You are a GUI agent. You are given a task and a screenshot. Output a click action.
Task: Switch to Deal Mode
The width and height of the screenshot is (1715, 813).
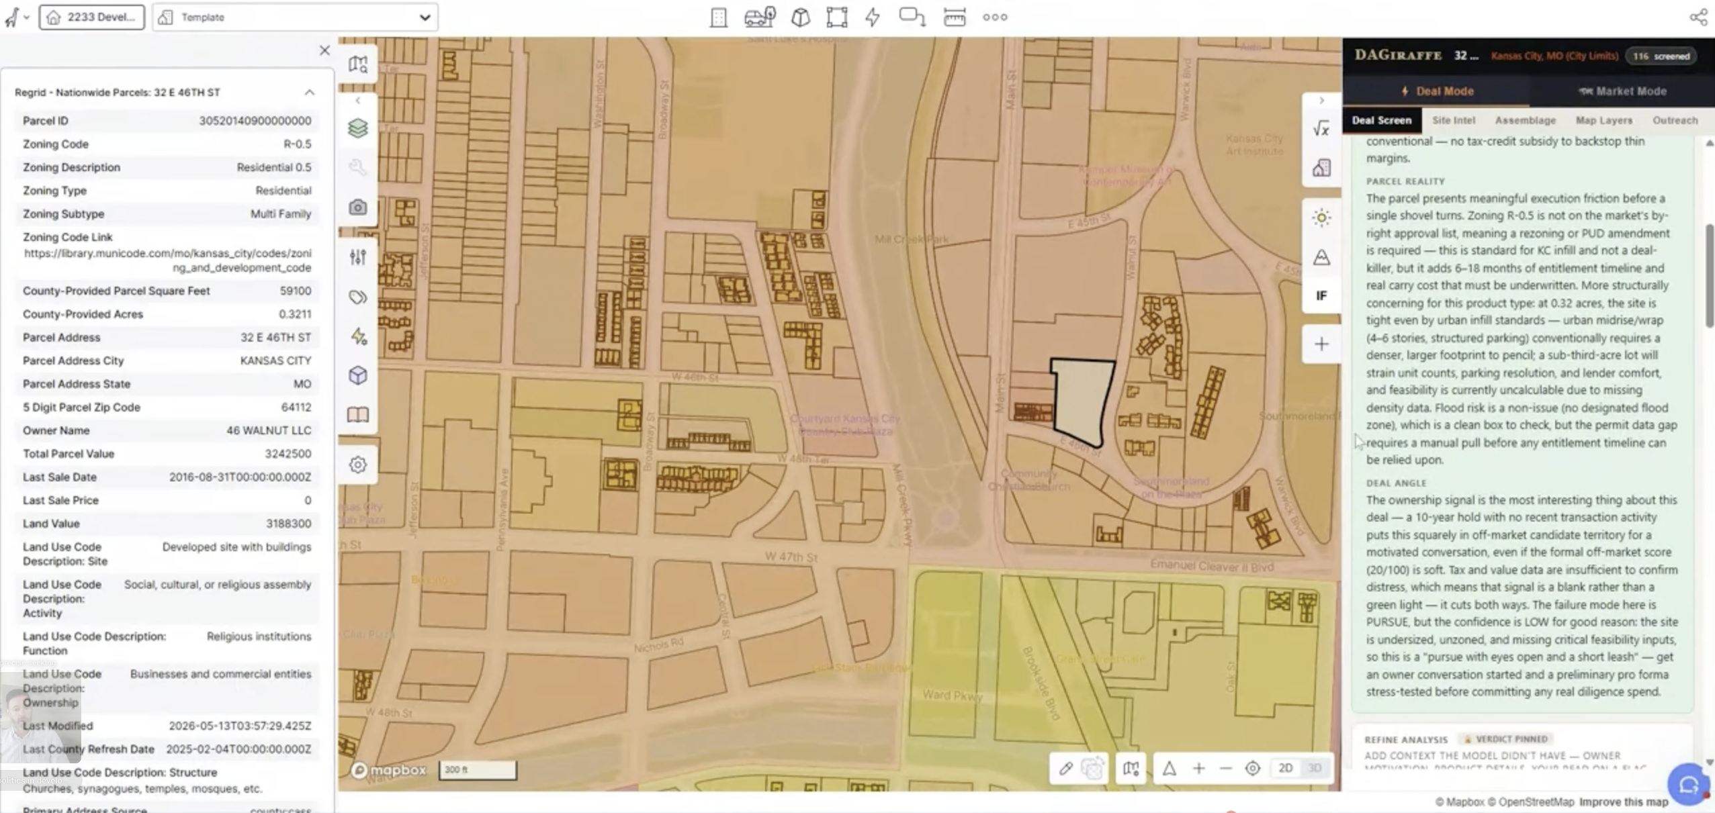pyautogui.click(x=1437, y=91)
